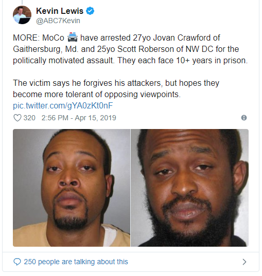Click the text 'politically motivated assault'

click(63, 60)
